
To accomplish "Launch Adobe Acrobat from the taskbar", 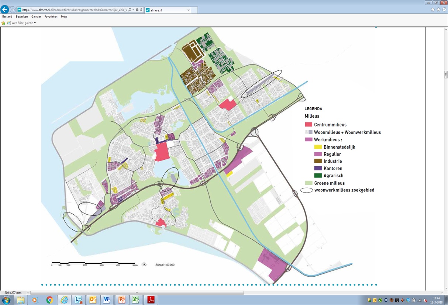I will coord(151,300).
